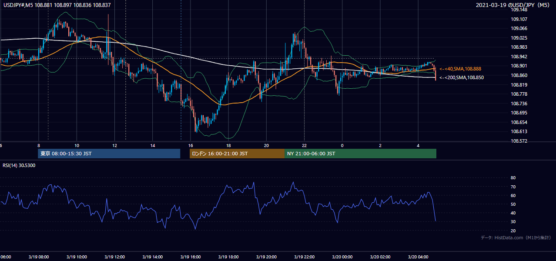Click hour label 16 under the price chart

(x=191, y=145)
